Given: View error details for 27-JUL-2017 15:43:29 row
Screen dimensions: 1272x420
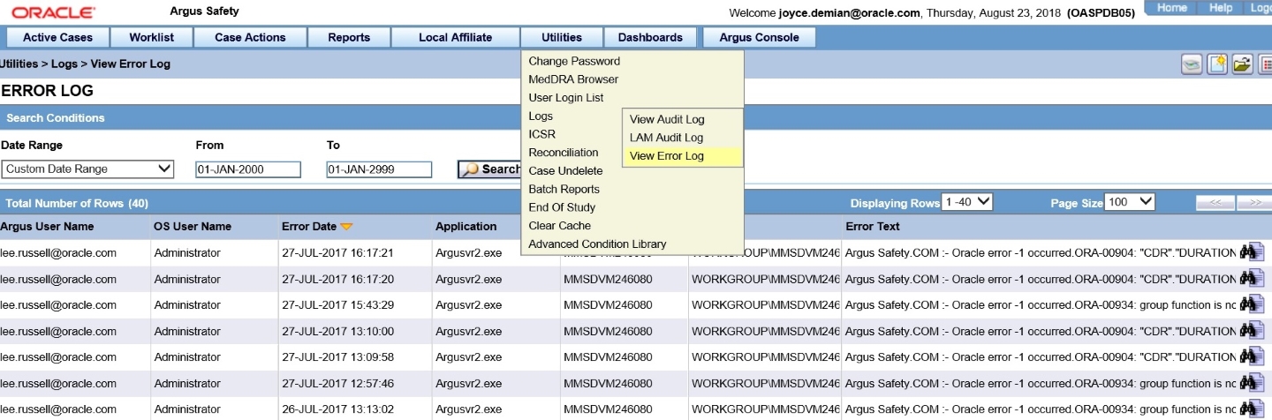Looking at the screenshot, I should (x=1252, y=304).
